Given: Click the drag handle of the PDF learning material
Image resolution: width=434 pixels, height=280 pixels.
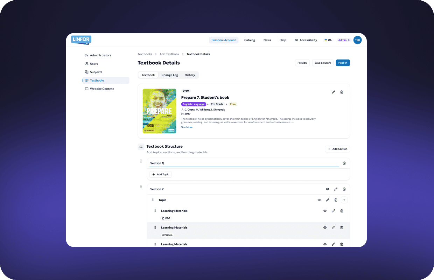Looking at the screenshot, I should 155,211.
